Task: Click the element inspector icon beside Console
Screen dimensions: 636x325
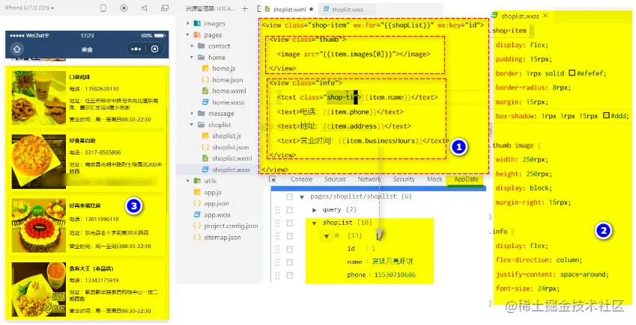Action: point(273,179)
